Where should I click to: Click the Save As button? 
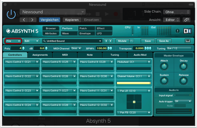pos(164,41)
